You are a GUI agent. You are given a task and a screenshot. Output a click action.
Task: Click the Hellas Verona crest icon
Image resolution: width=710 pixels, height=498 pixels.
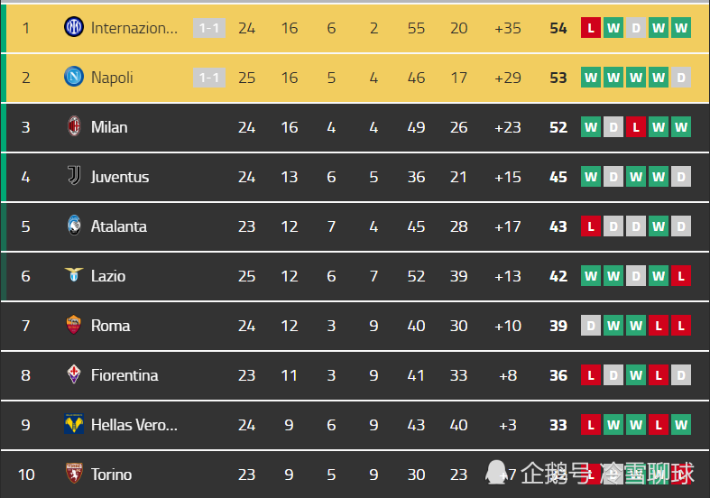pyautogui.click(x=74, y=424)
